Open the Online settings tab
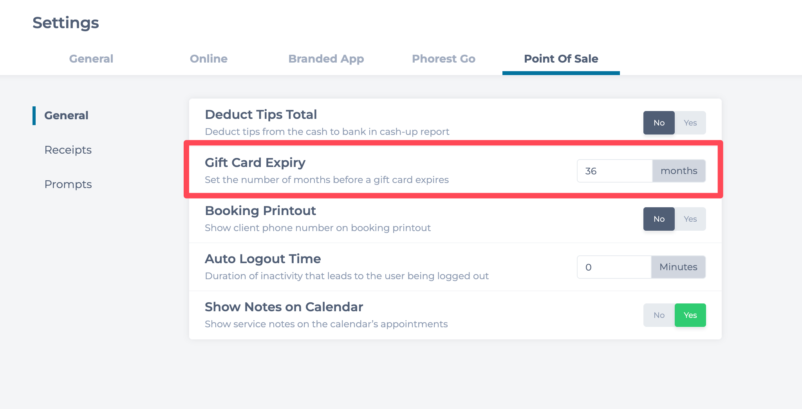 point(208,59)
